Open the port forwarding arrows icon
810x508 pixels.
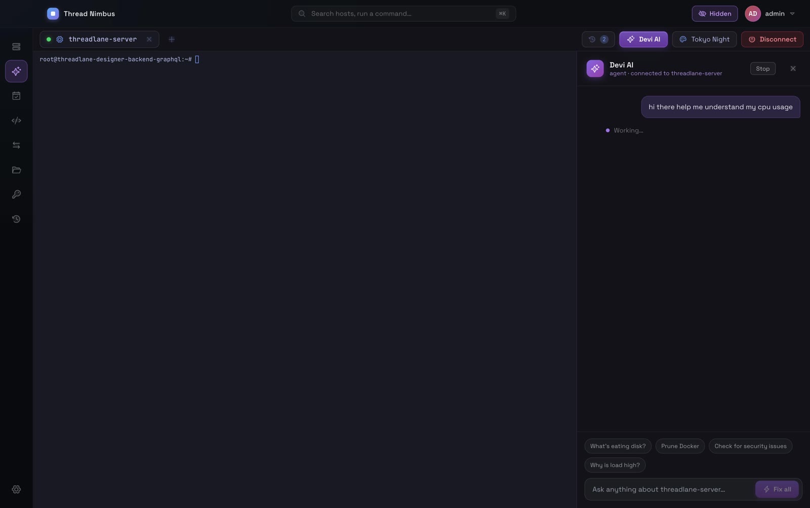tap(16, 145)
